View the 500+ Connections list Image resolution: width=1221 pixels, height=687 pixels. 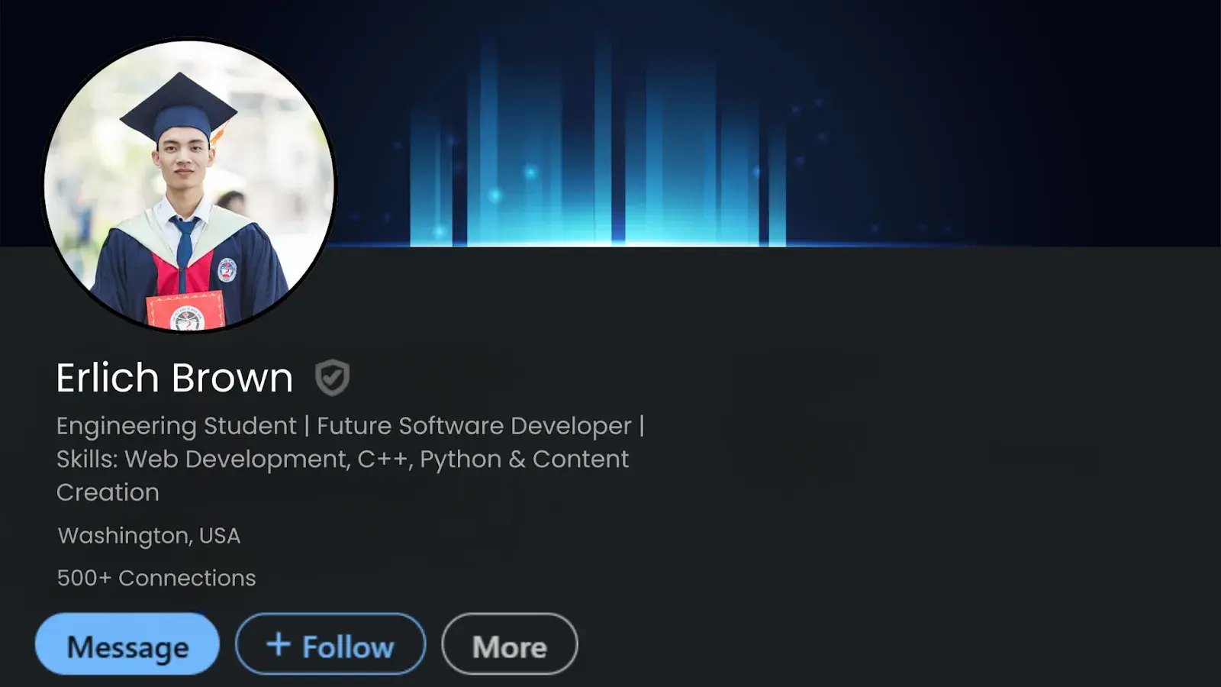(x=156, y=578)
